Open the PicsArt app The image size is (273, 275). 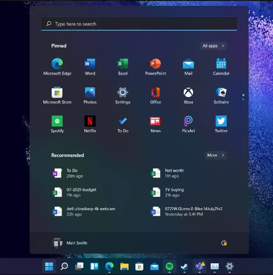[188, 124]
